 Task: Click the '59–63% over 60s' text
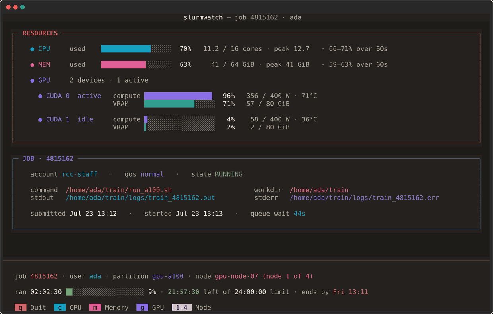(358, 64)
